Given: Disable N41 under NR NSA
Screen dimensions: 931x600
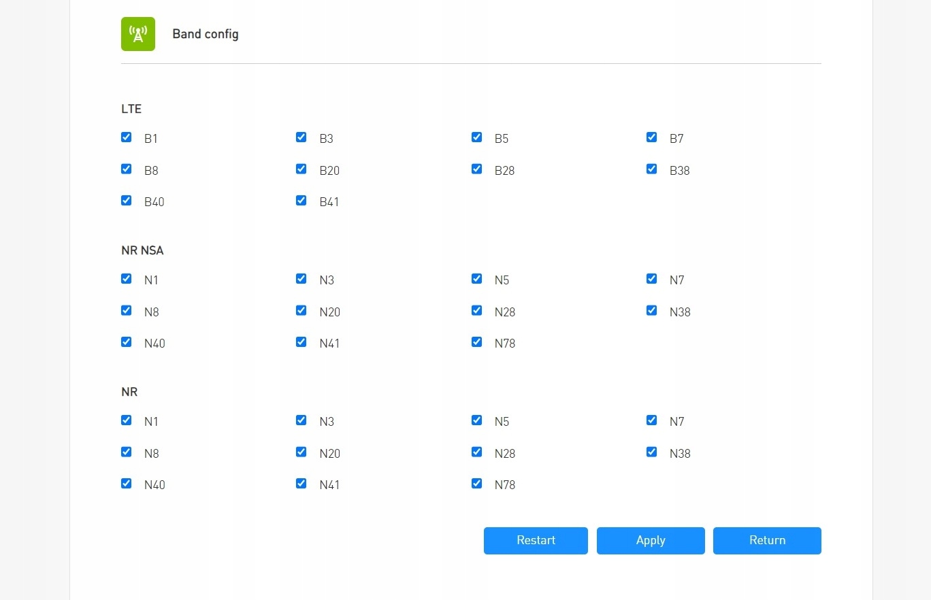Looking at the screenshot, I should pos(301,342).
